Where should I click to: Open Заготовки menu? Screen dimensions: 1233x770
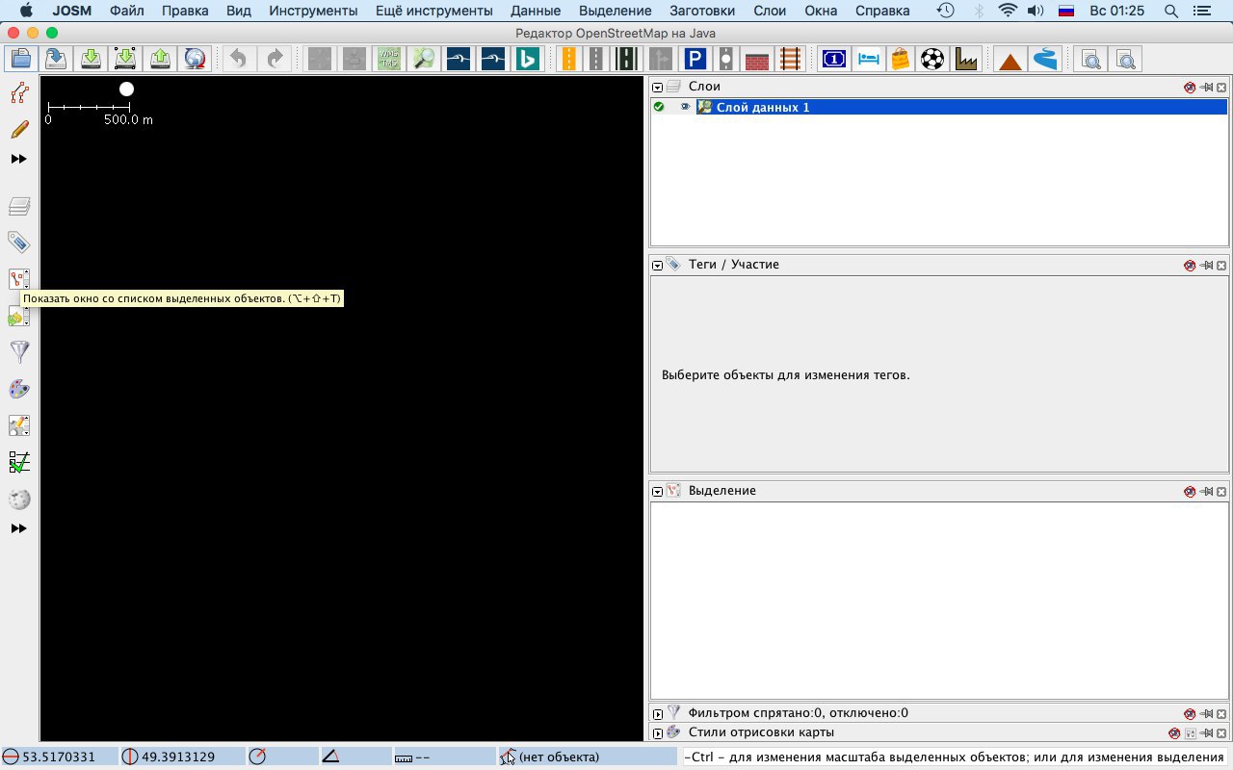click(x=702, y=11)
